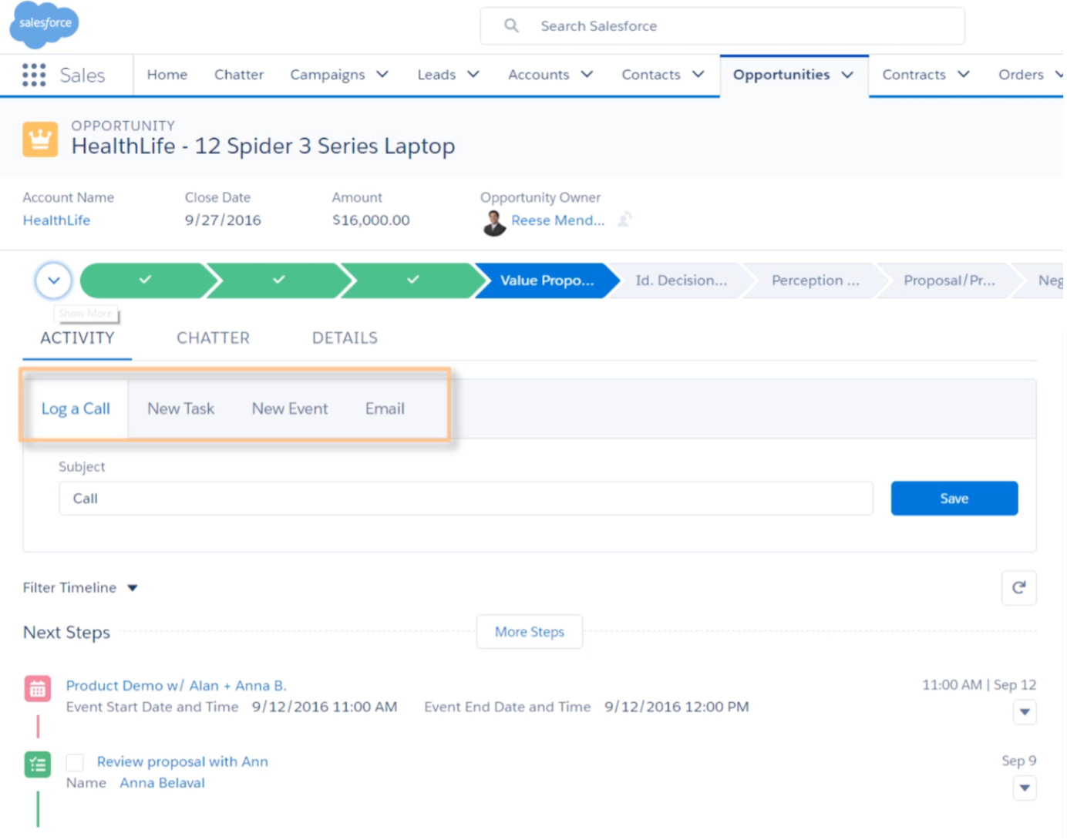Image resolution: width=1067 pixels, height=840 pixels.
Task: Click the opportunity crown icon
Action: (40, 139)
